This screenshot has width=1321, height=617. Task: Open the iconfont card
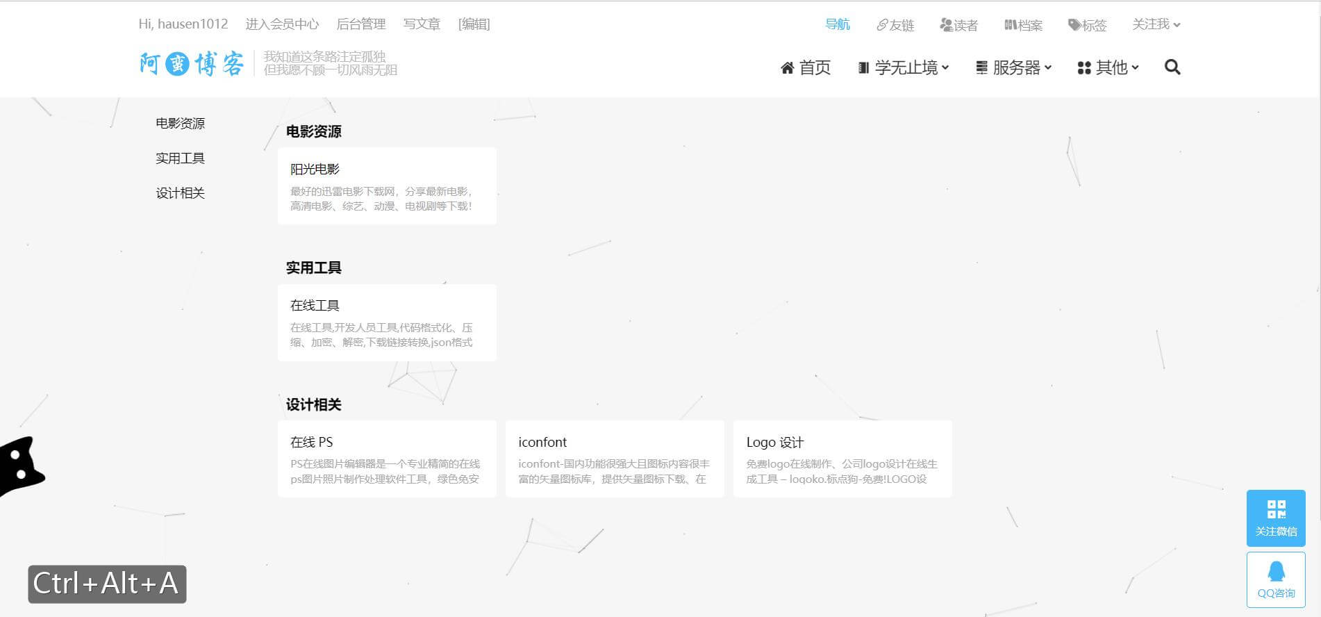[x=615, y=459]
